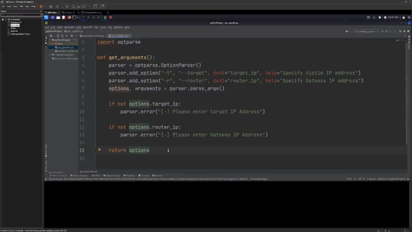The width and height of the screenshot is (412, 232).
Task: Launch Firefox from Kali panel
Action: coord(69,17)
